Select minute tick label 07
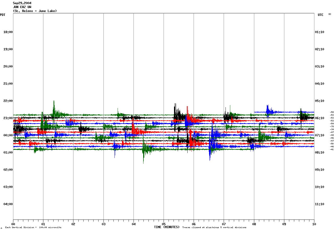The image size is (335, 231). click(224, 224)
